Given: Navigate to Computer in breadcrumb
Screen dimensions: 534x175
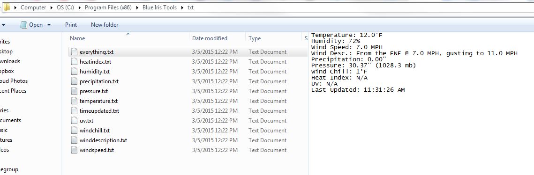Looking at the screenshot, I should (33, 7).
